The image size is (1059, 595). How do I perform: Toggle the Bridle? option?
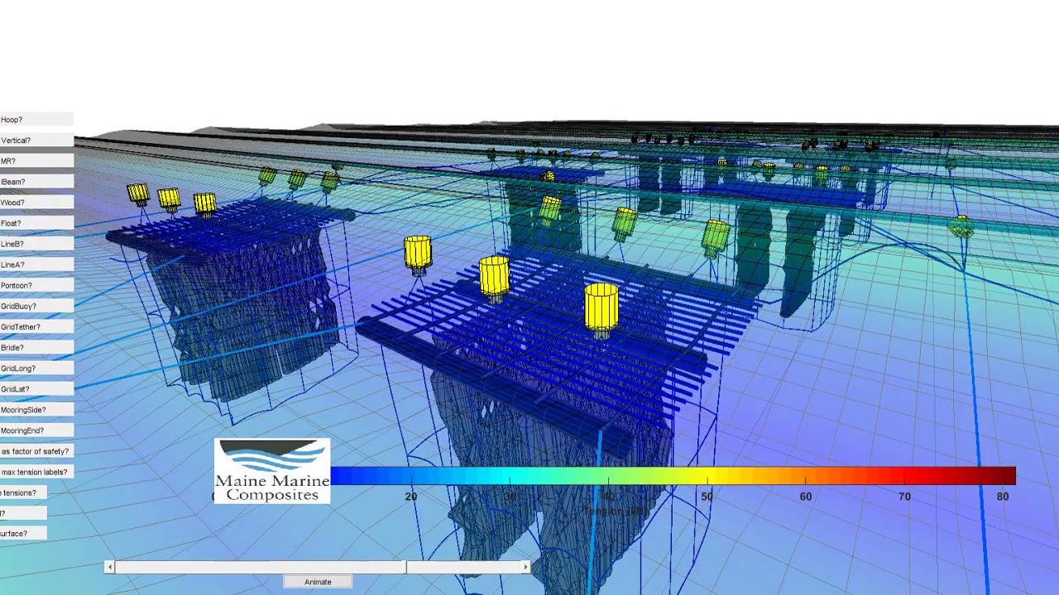pyautogui.click(x=36, y=347)
